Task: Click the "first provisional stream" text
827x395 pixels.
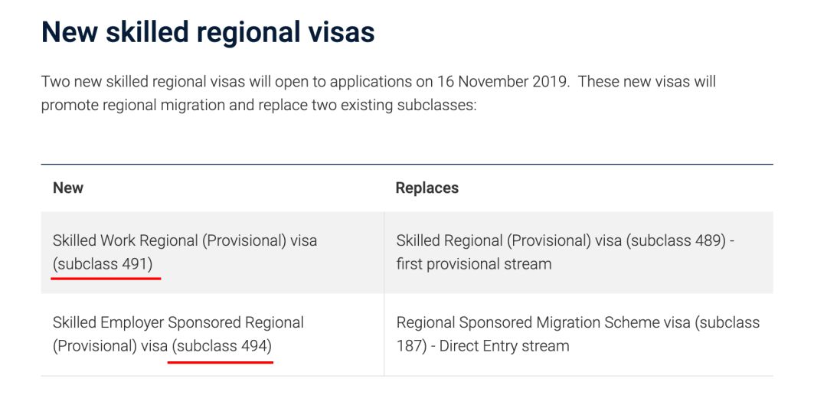Action: 474,263
